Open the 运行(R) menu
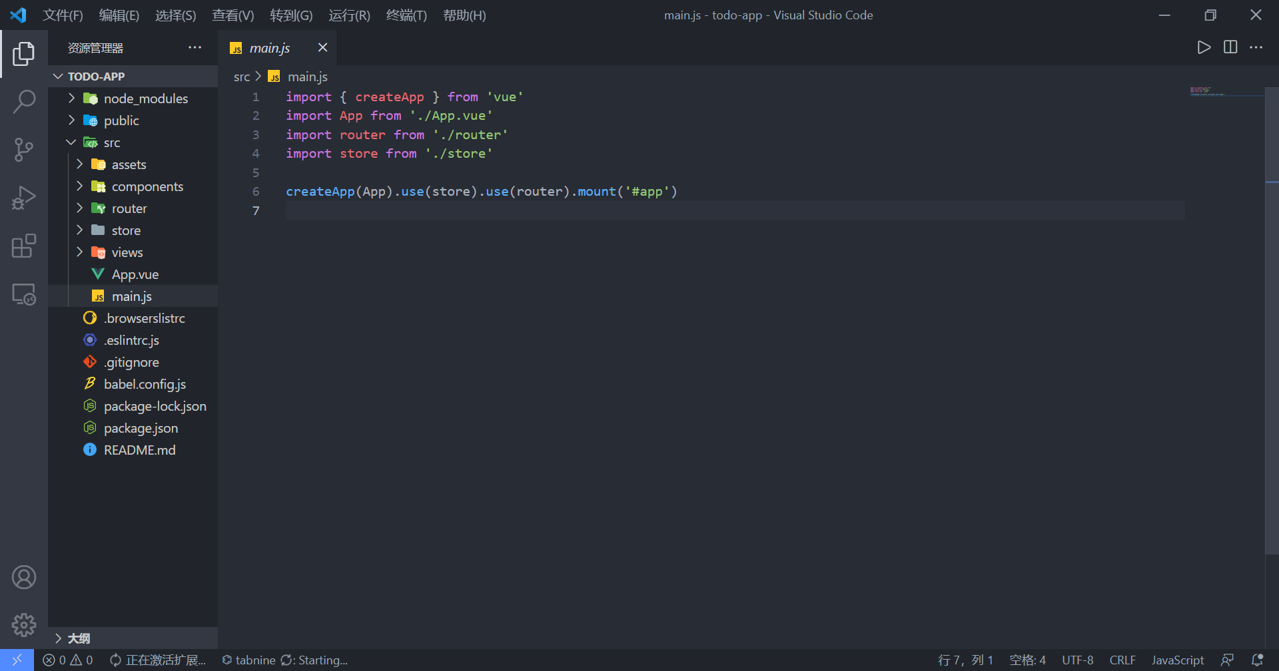 (x=349, y=15)
